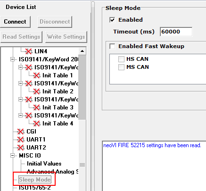The height and width of the screenshot is (191, 206).
Task: Enable the Fast Wakeup checkbox
Action: pos(112,46)
